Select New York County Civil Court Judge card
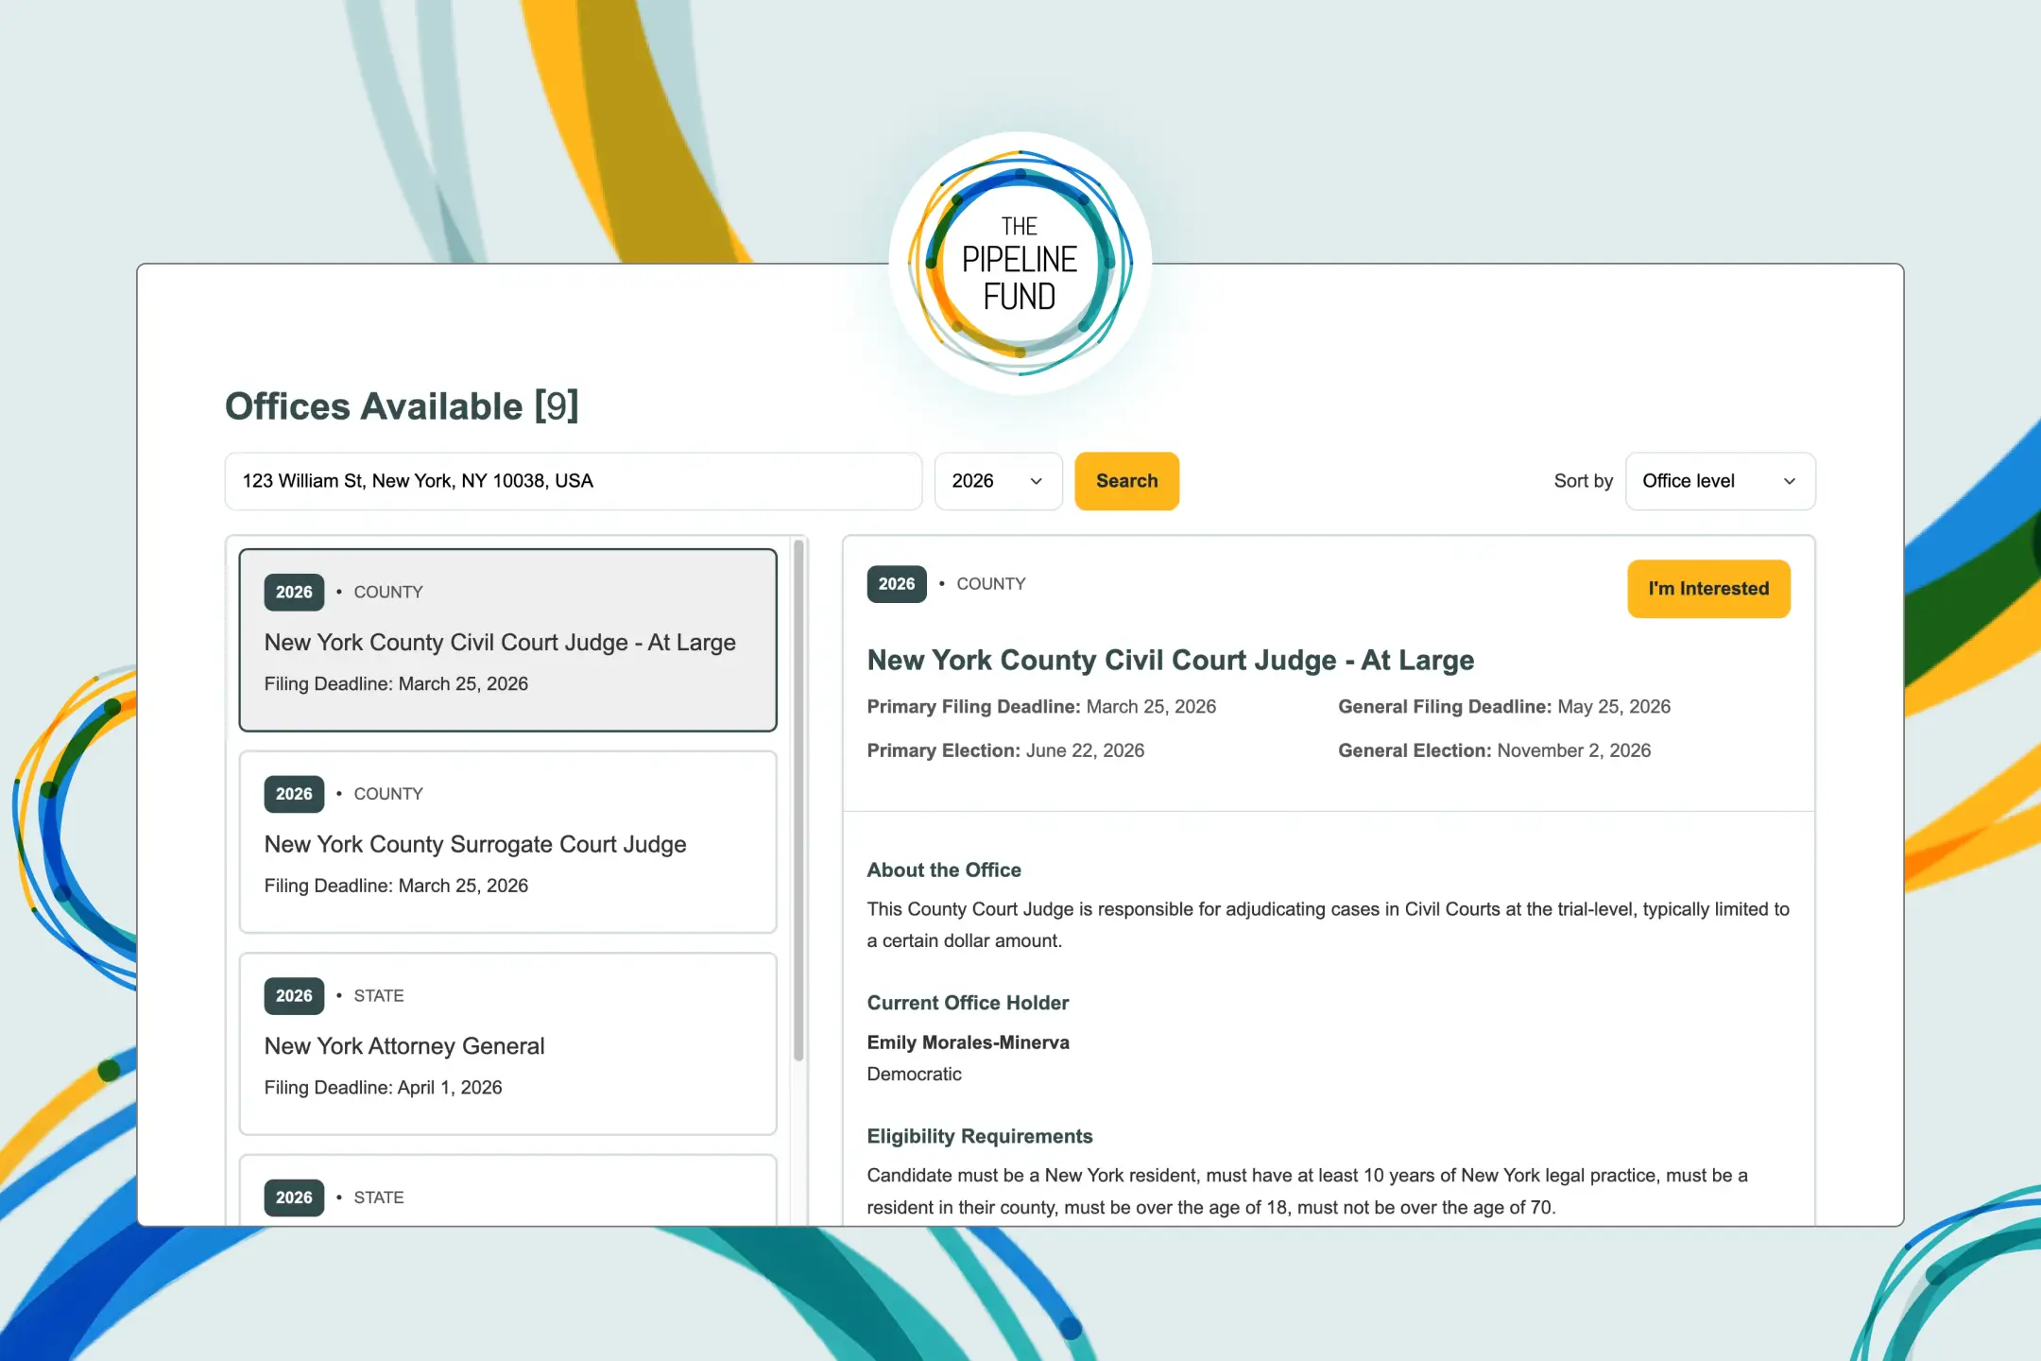 tap(507, 640)
